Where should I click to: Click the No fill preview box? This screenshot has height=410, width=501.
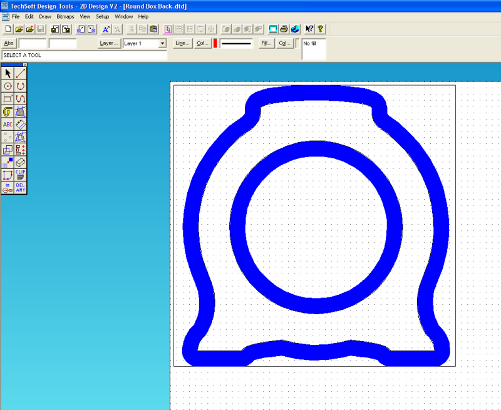click(x=314, y=49)
